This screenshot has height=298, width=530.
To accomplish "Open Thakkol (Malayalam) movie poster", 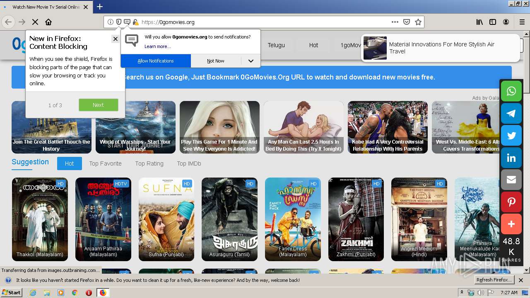I will pyautogui.click(x=40, y=219).
